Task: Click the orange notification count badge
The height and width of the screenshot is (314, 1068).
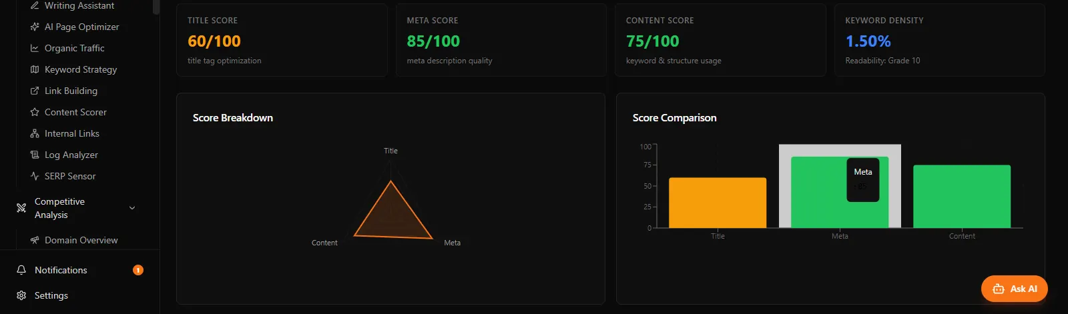Action: pyautogui.click(x=138, y=270)
